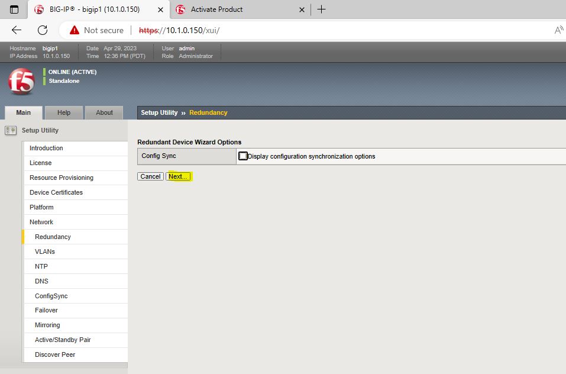Select Active/Standby Pair in sidebar
This screenshot has width=566, height=374.
click(x=63, y=340)
